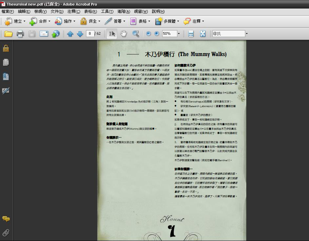Click the 合併 combine files icon
The image size is (309, 241).
coord(33,21)
